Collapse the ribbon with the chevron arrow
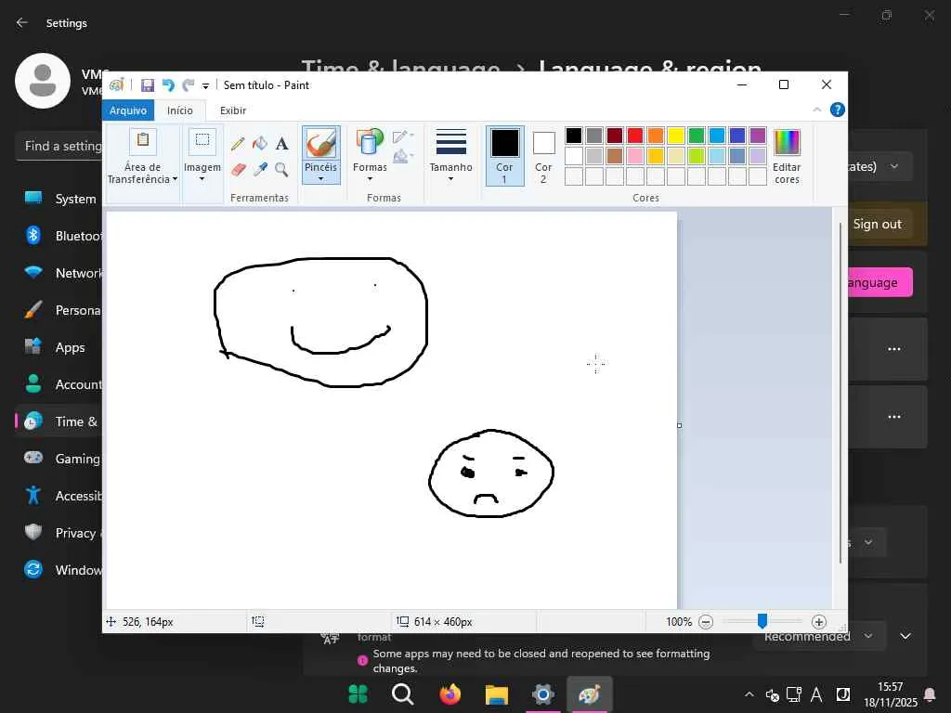Screen dimensions: 951x713 (817, 110)
